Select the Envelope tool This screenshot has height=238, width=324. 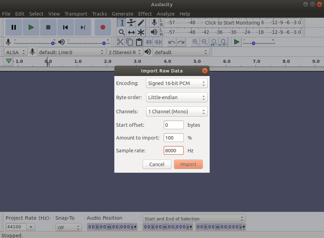pyautogui.click(x=131, y=22)
